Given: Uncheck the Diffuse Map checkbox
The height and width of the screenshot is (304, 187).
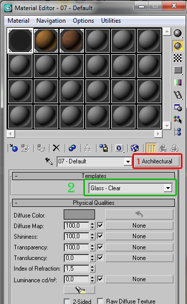Looking at the screenshot, I should tap(100, 226).
